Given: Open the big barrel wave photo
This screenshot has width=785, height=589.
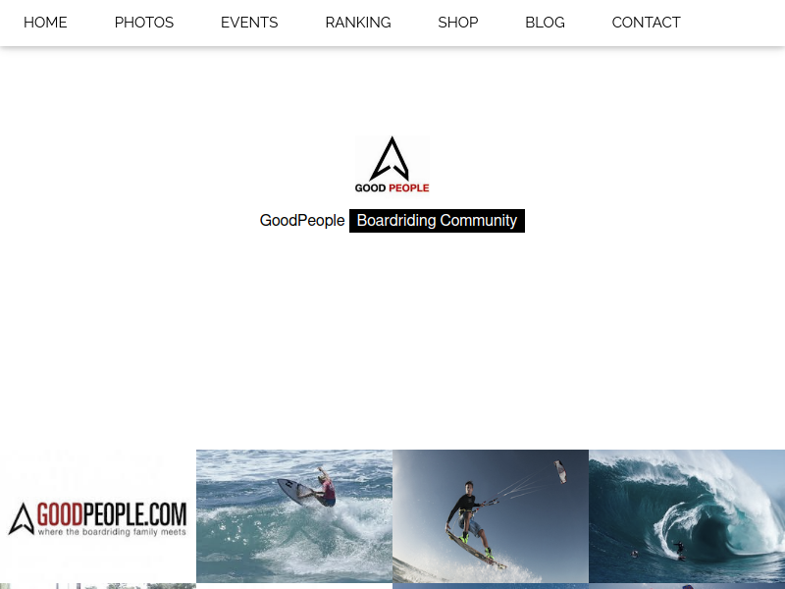Looking at the screenshot, I should 687,516.
